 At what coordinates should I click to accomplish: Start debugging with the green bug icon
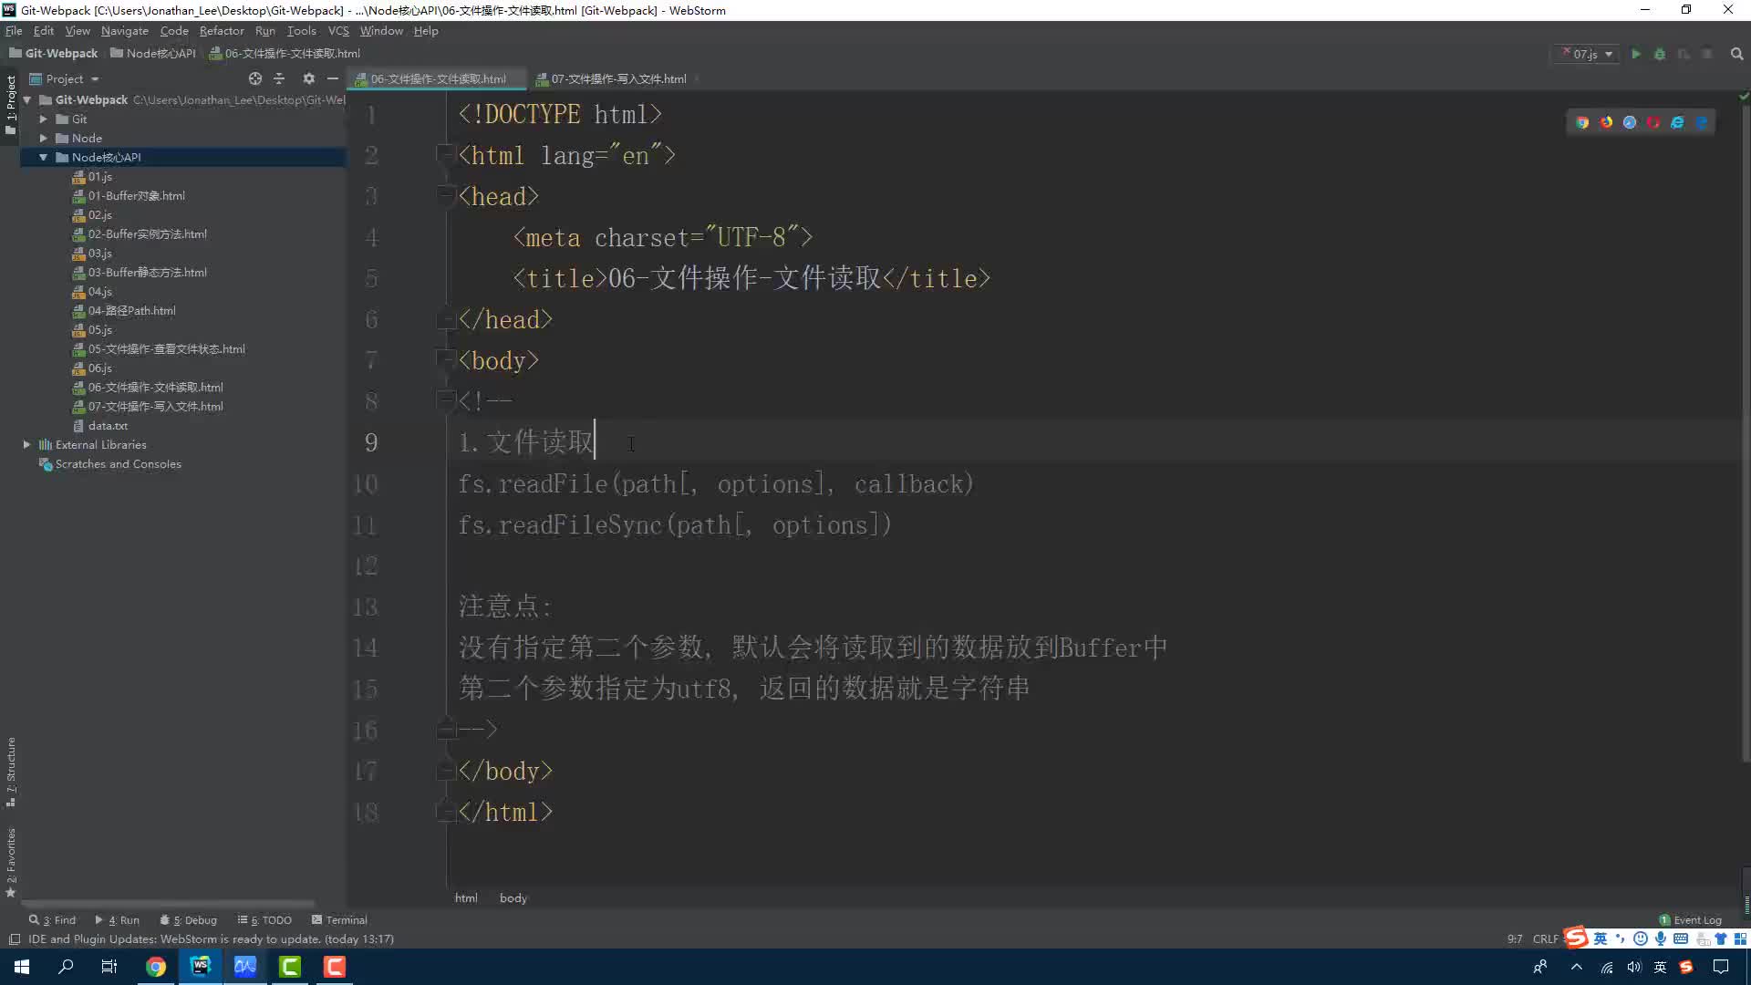(1660, 54)
